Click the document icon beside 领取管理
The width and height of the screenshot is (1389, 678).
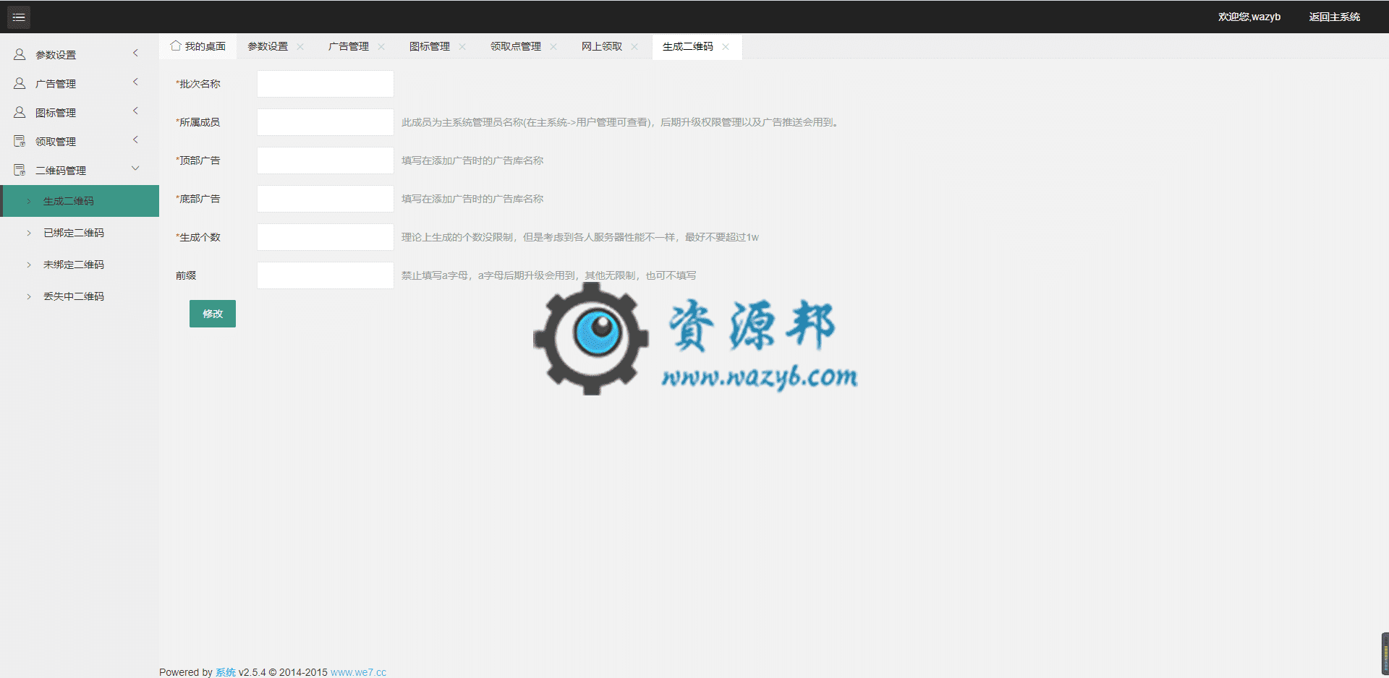pos(20,141)
